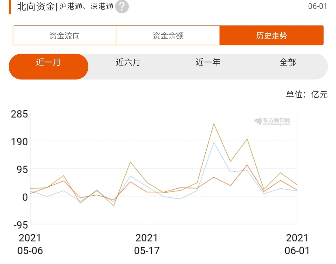Select the 历史走势 tab
Screen dimensions: 336x264
tap(272, 35)
